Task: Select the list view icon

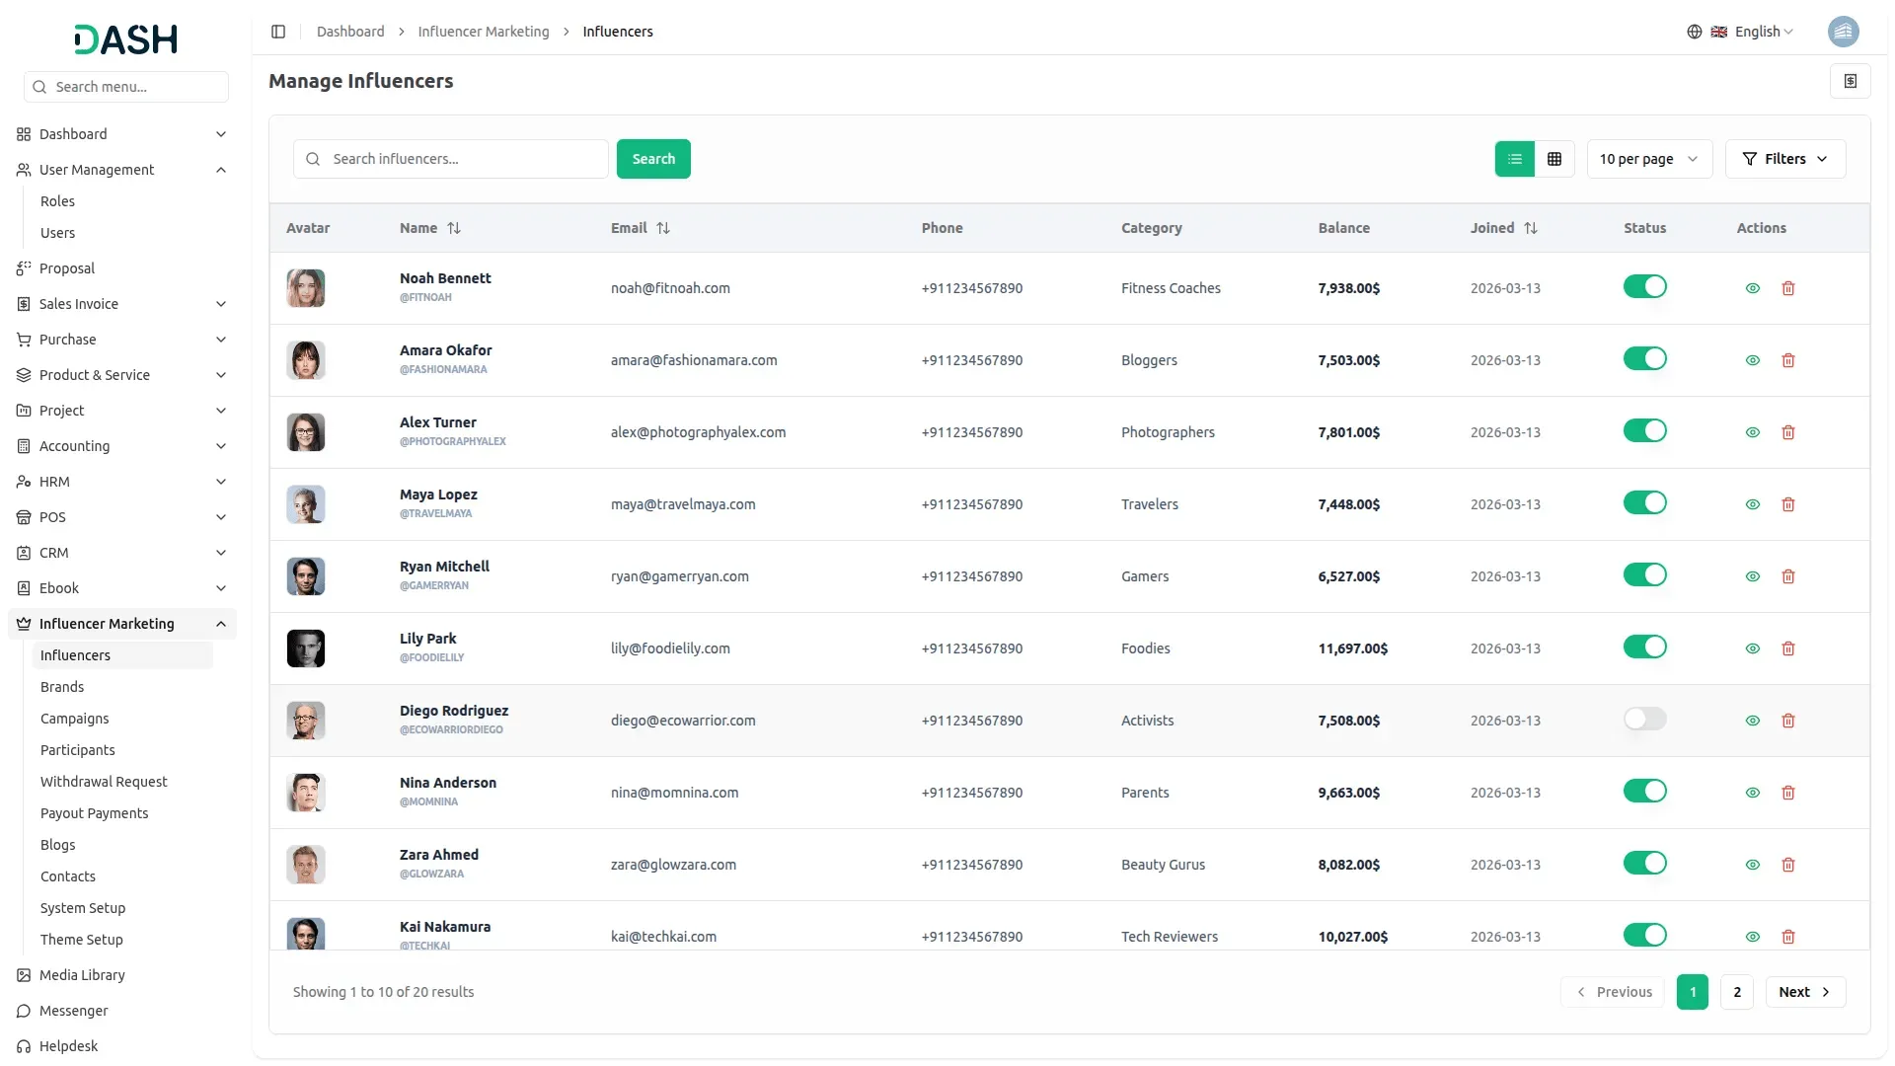Action: [1514, 159]
